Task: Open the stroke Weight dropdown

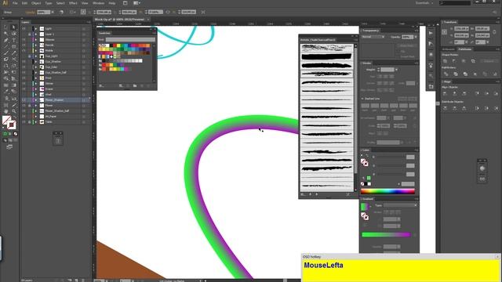Action: click(x=396, y=70)
